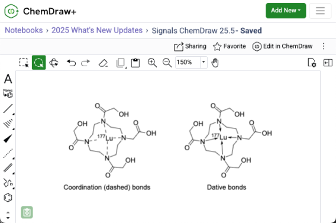Screen dimensions: 336x223
Task: Open the Add New dropdown button
Action: pyautogui.click(x=286, y=11)
